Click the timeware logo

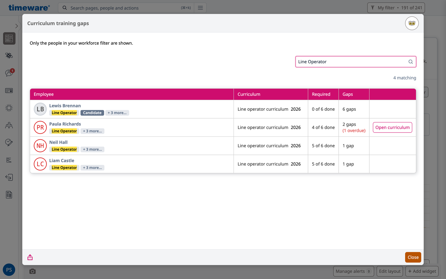(29, 8)
